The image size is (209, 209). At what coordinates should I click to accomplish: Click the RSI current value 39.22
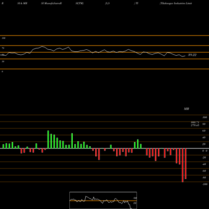(x=192, y=55)
